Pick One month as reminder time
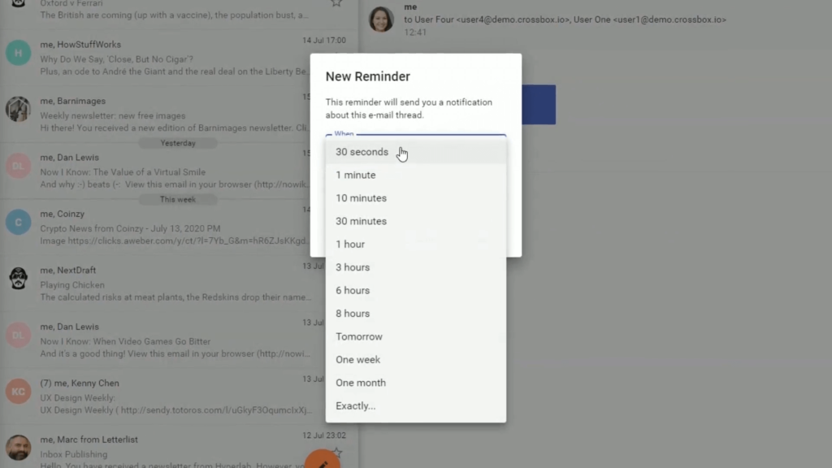The image size is (832, 468). 361,383
